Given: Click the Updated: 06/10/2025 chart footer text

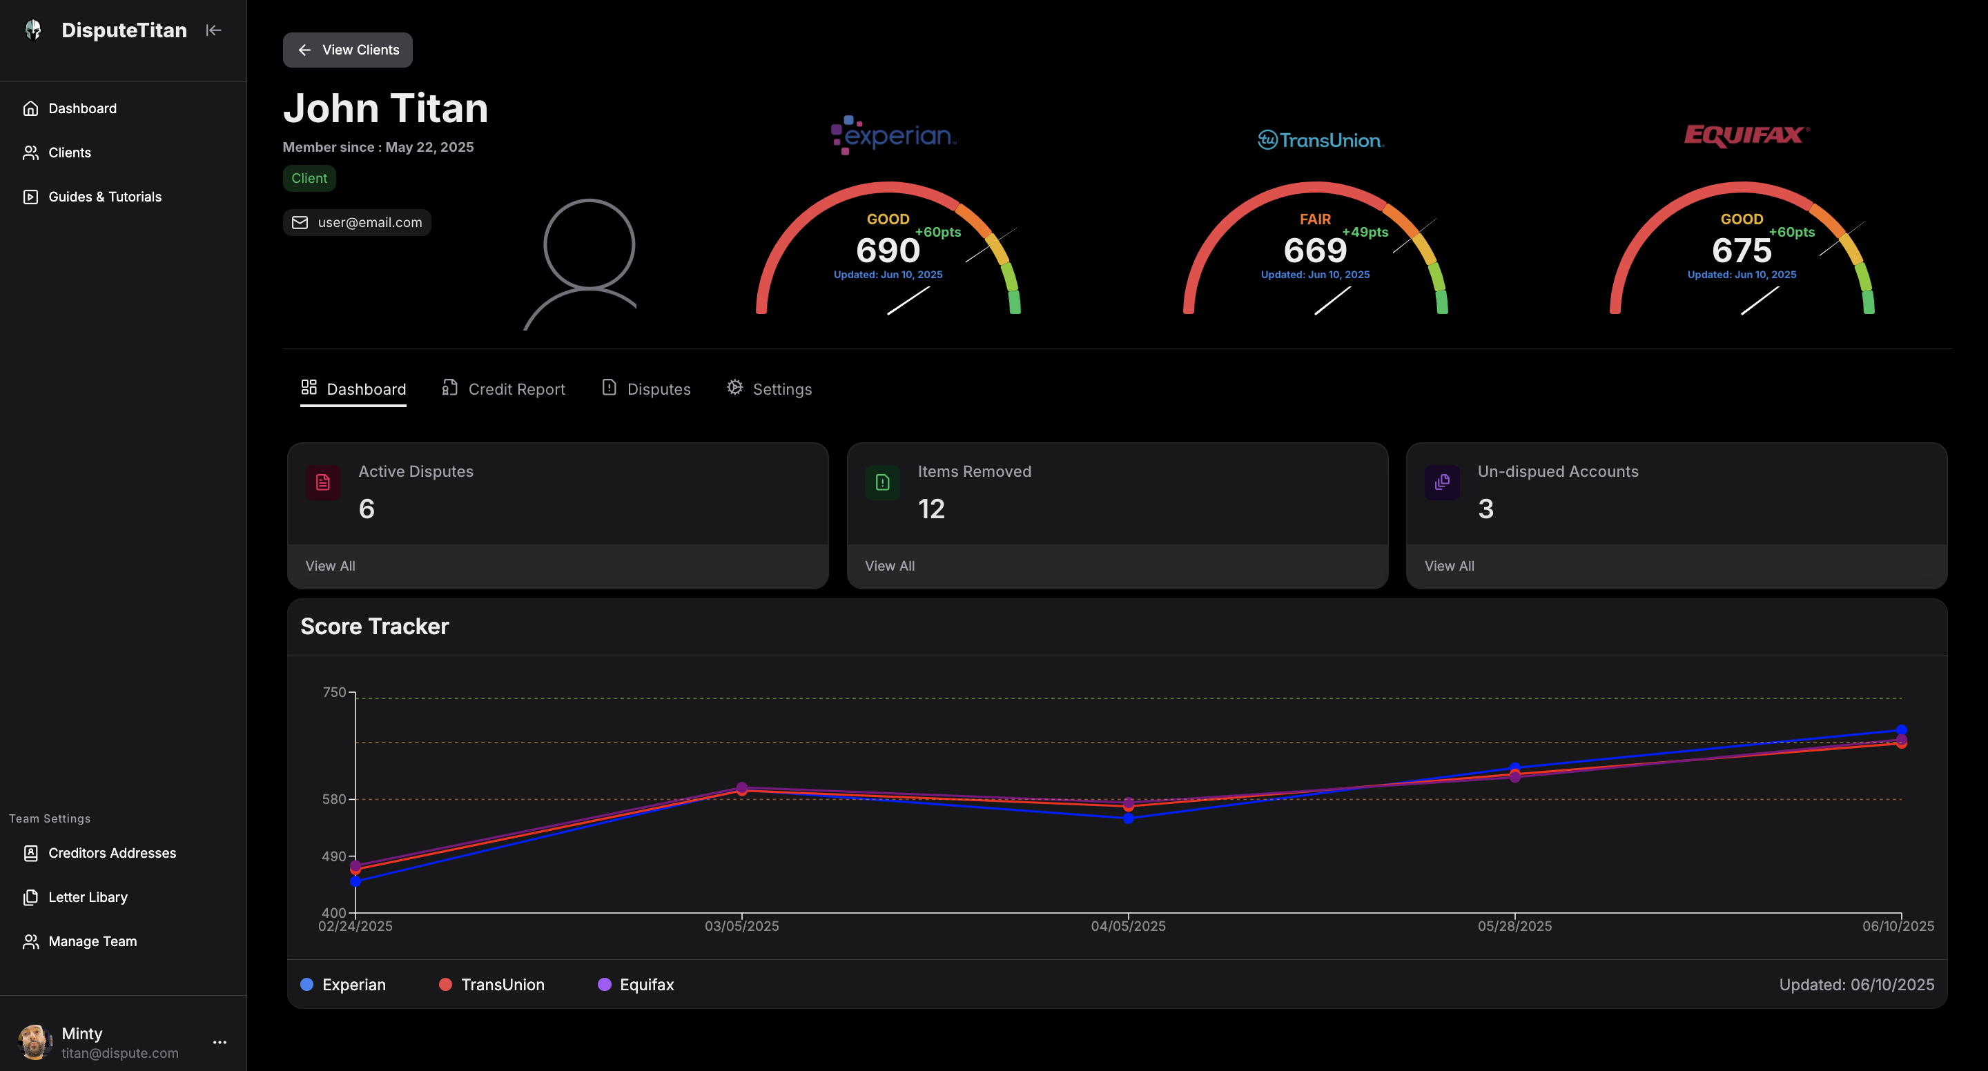Looking at the screenshot, I should pos(1857,985).
